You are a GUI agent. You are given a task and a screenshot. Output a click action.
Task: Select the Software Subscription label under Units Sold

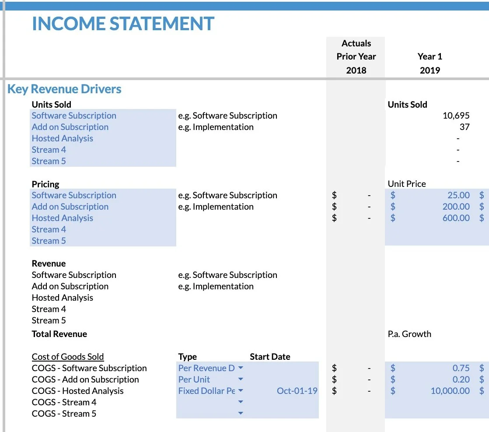click(x=73, y=115)
